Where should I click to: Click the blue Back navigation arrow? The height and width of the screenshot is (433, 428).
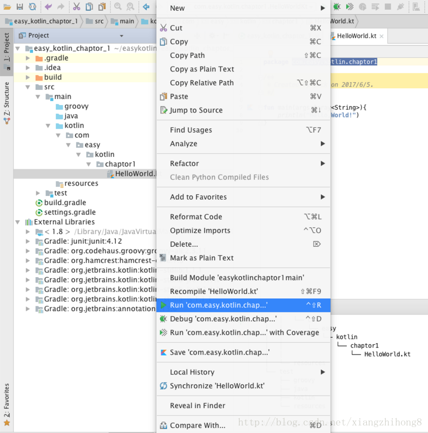pyautogui.click(x=146, y=6)
